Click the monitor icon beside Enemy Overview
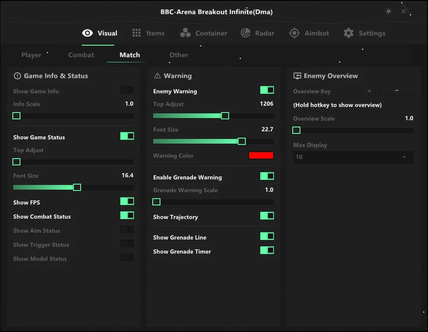428x332 pixels. pos(297,76)
